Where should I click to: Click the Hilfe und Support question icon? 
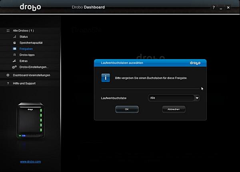(8, 83)
